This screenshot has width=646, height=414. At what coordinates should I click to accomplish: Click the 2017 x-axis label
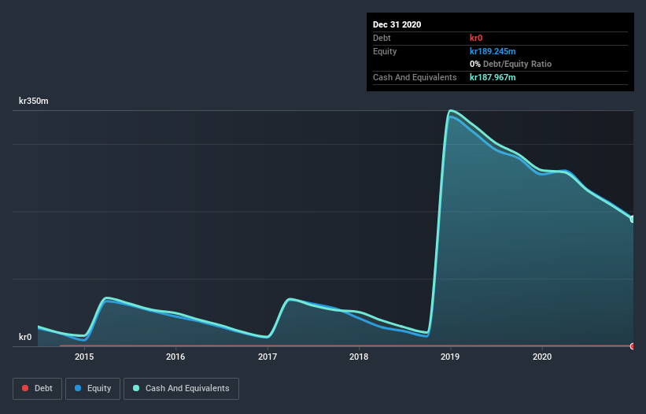pyautogui.click(x=268, y=357)
